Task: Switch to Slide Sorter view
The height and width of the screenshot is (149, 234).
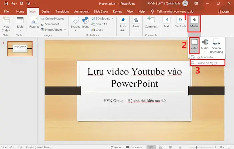Action: [x=161, y=147]
